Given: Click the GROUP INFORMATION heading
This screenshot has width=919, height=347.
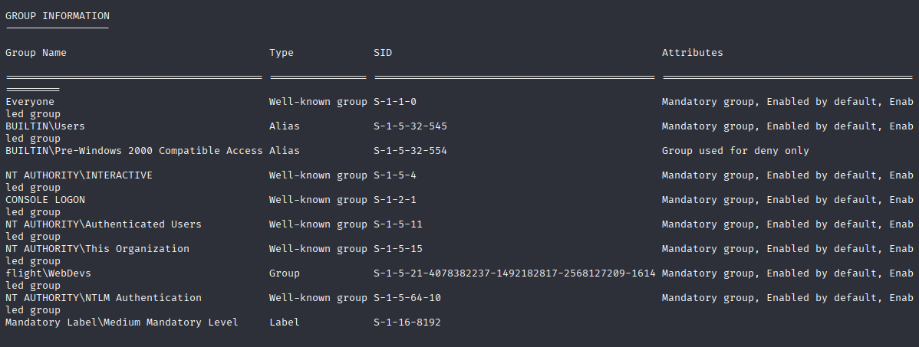Looking at the screenshot, I should pos(58,16).
